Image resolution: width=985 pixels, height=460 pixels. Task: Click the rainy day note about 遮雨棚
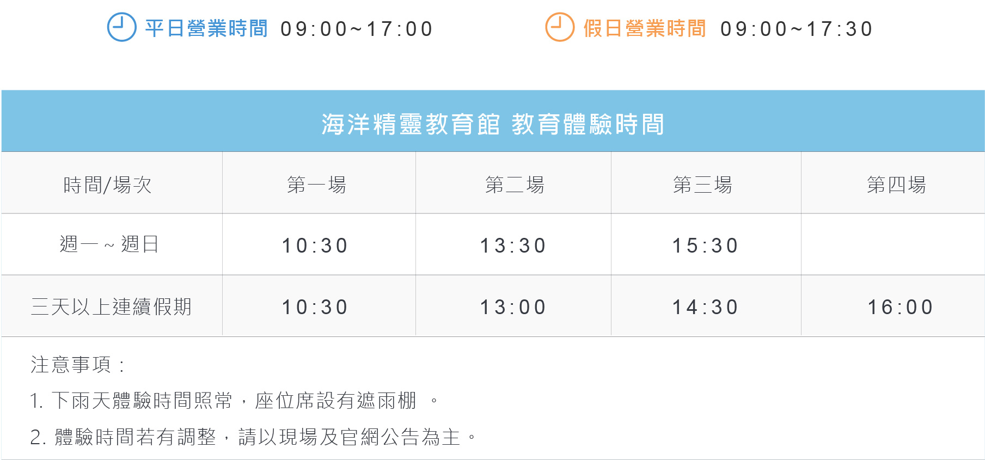[234, 401]
